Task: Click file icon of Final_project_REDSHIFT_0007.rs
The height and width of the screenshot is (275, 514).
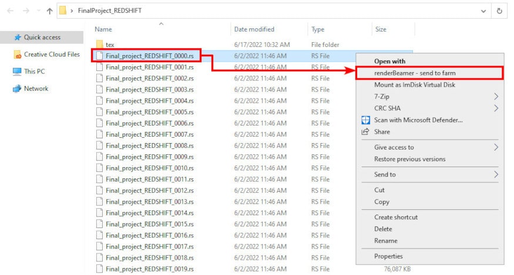Action: tap(99, 134)
